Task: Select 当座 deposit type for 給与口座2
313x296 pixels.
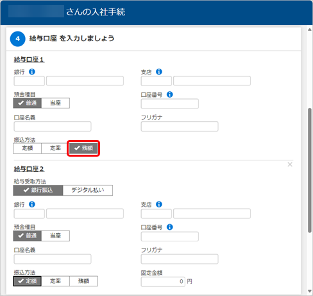Action: point(55,236)
